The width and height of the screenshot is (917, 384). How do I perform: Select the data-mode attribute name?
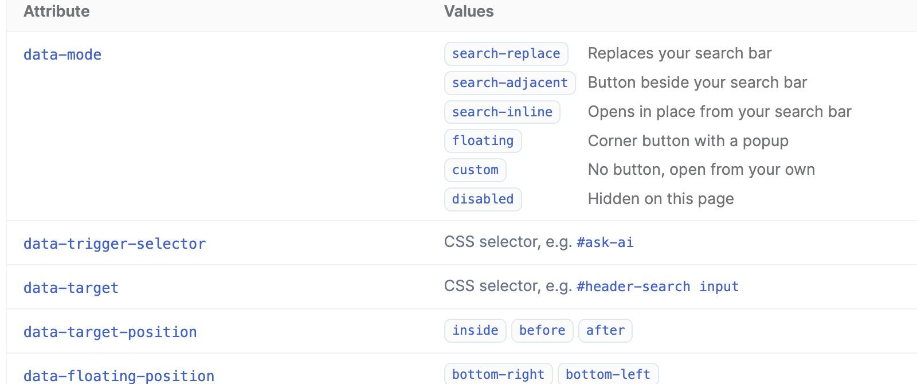62,54
